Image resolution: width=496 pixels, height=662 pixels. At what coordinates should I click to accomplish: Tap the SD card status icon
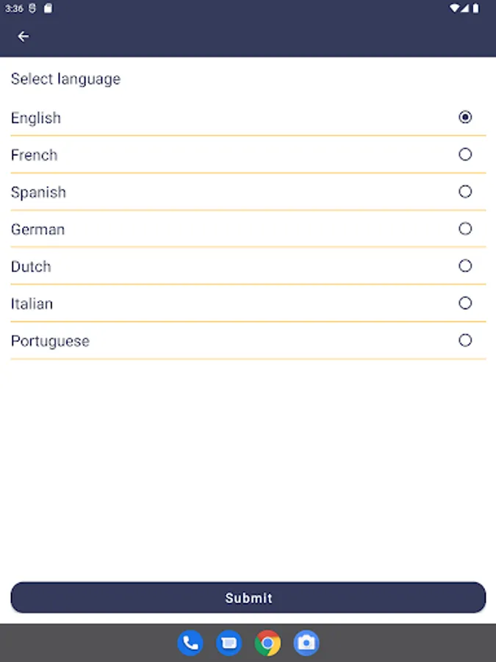[x=48, y=9]
